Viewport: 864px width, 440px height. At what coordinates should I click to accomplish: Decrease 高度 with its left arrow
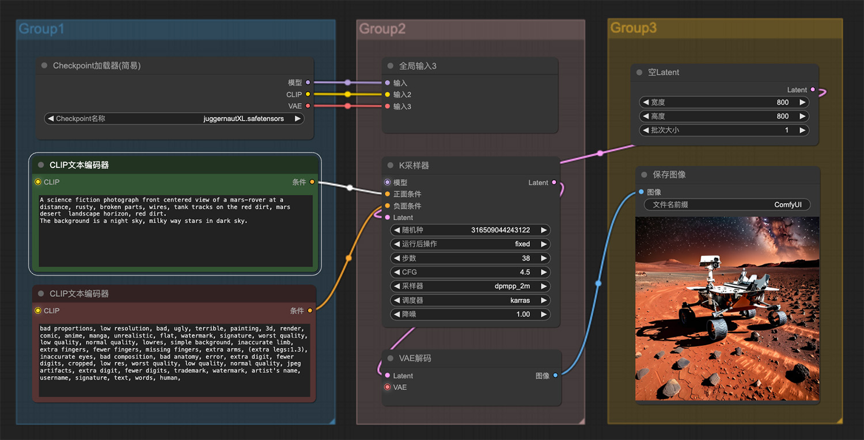point(646,116)
